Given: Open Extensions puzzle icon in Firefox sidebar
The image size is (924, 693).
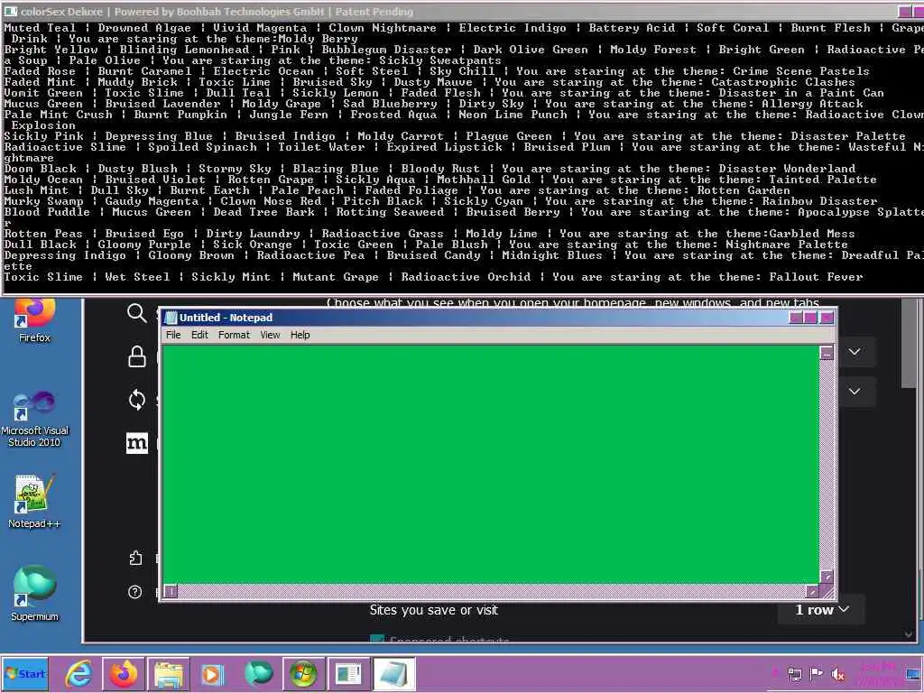Looking at the screenshot, I should [x=135, y=558].
